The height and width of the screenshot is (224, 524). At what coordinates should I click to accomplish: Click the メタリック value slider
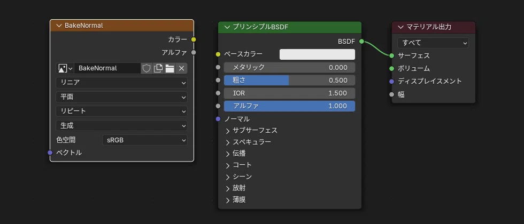pyautogui.click(x=289, y=67)
